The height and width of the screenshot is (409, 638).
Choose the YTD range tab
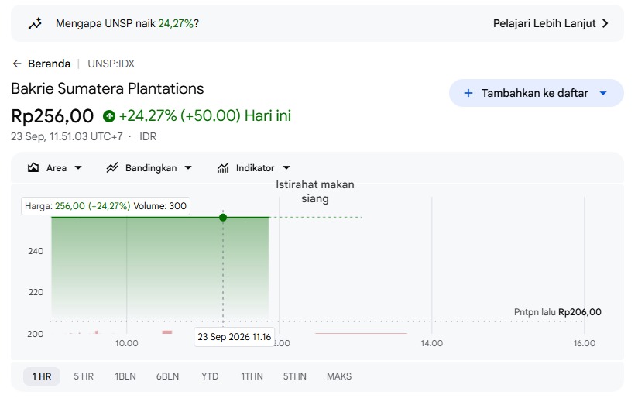[210, 376]
